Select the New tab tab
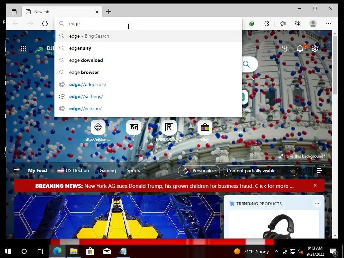The image size is (344, 258). (62, 12)
